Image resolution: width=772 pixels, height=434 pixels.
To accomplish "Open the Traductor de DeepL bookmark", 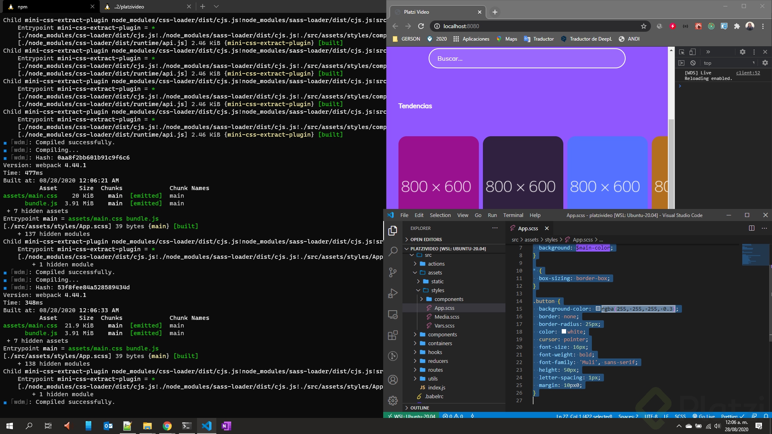I will pyautogui.click(x=586, y=39).
